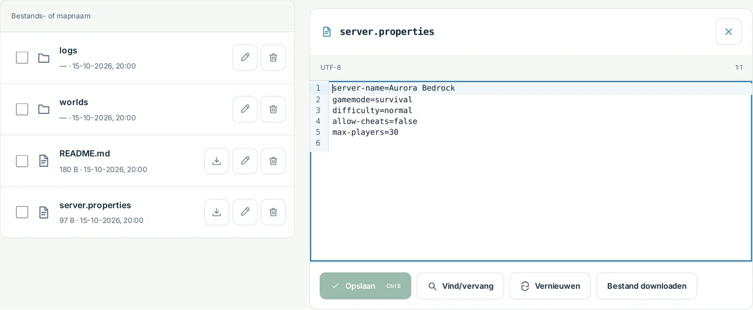Click the 97 B server.properties details
753x310 pixels.
tap(101, 220)
